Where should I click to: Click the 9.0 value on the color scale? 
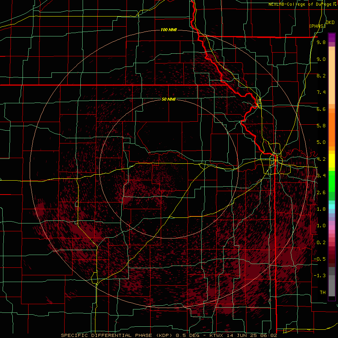tap(321, 59)
